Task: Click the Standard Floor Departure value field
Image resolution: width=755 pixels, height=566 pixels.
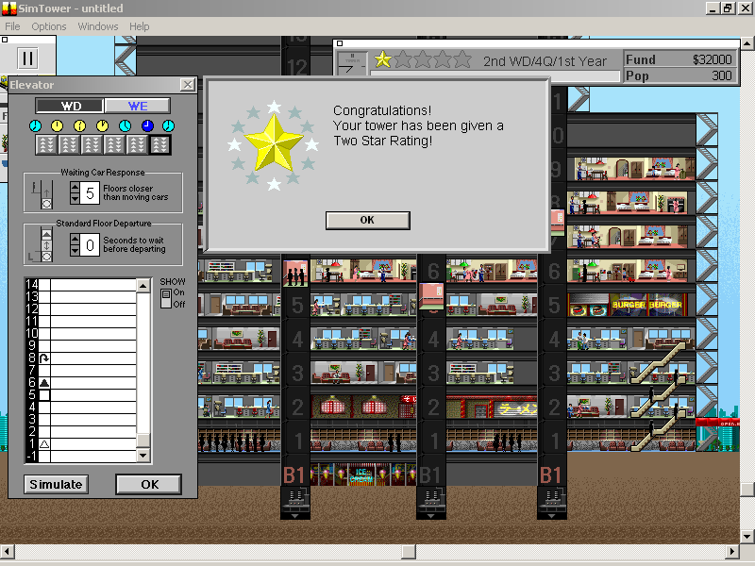Action: [x=90, y=245]
